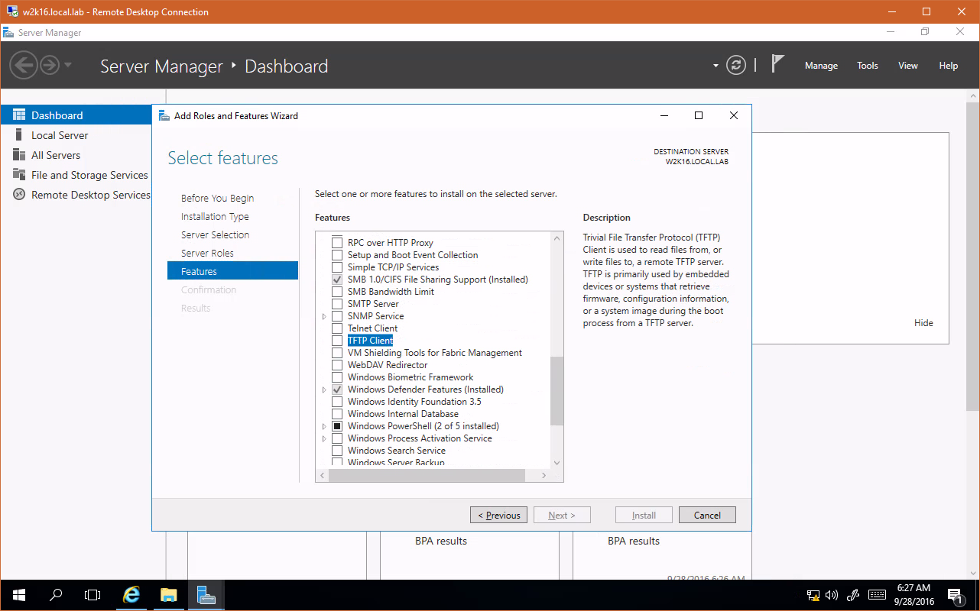The image size is (980, 611).
Task: Click the forward navigation arrow in Server Manager
Action: [x=50, y=65]
